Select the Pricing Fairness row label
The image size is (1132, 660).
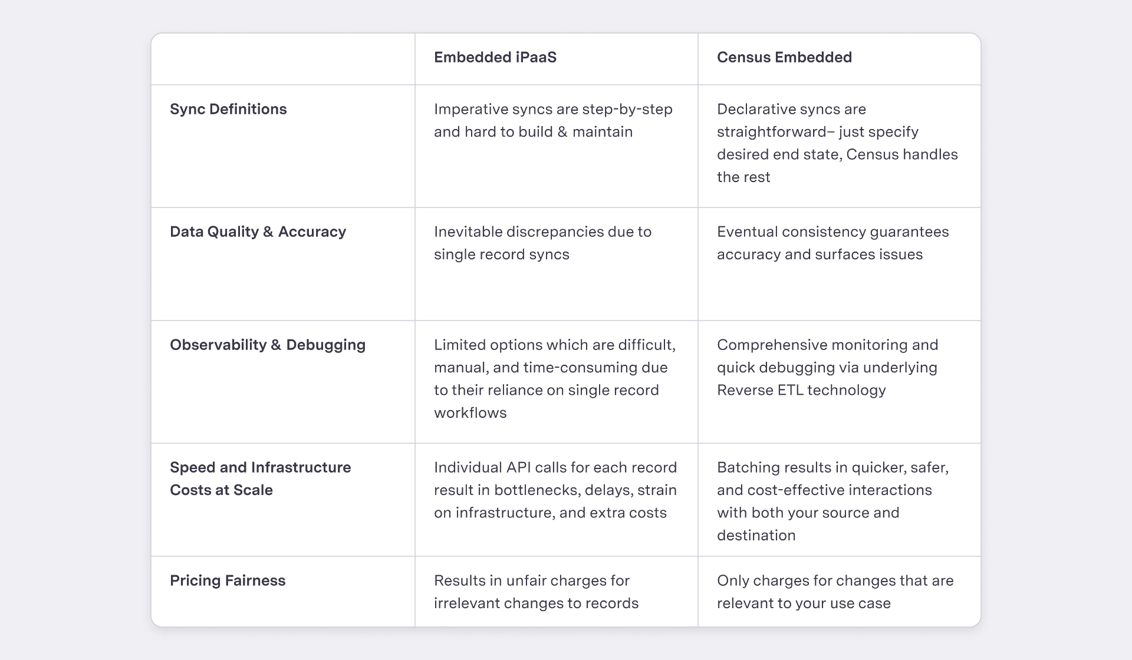pos(228,580)
